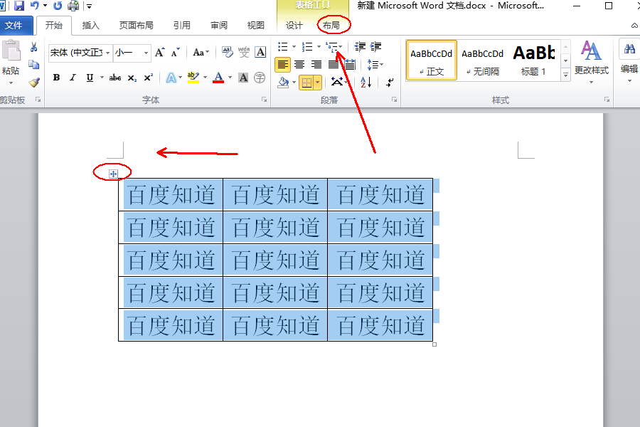Open the 段落 Paragraph dialog launcher

[x=394, y=100]
